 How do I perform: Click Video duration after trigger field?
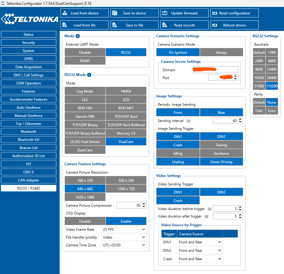[x=228, y=216]
